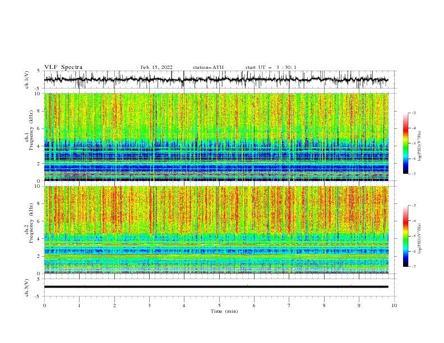Select the date text "Feb. 15, 2022"

(x=156, y=67)
